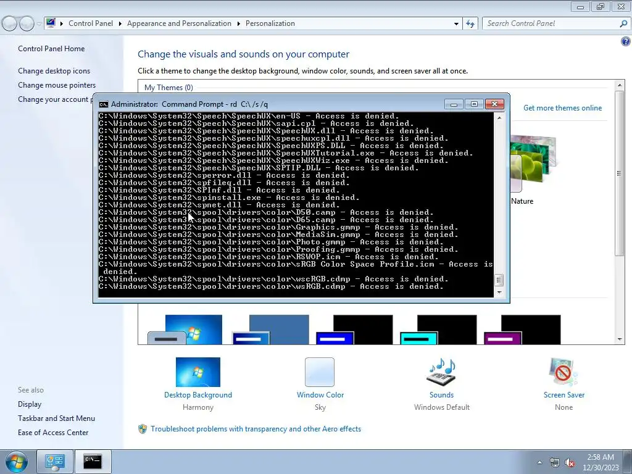Screen dimensions: 632x474
Task: Open Control Panel taskbar button
Action: (54, 462)
